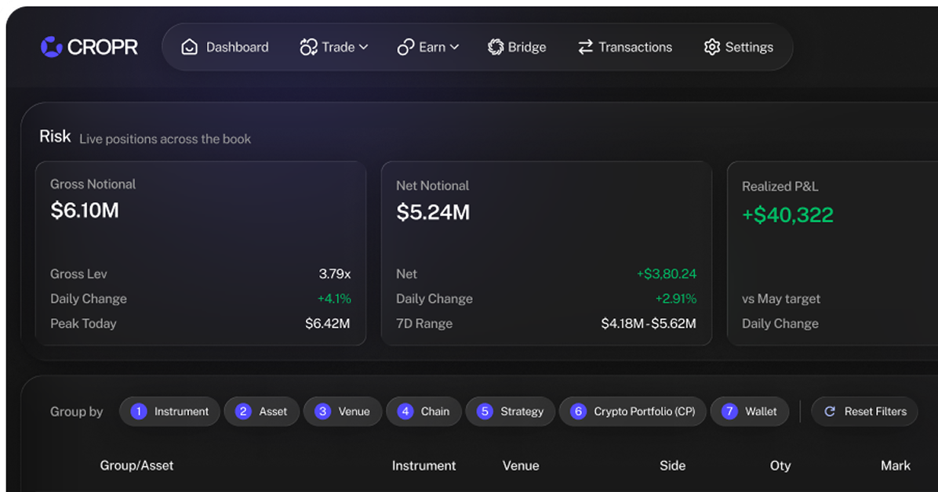Click the Oty column header
The image size is (938, 492).
pos(780,465)
